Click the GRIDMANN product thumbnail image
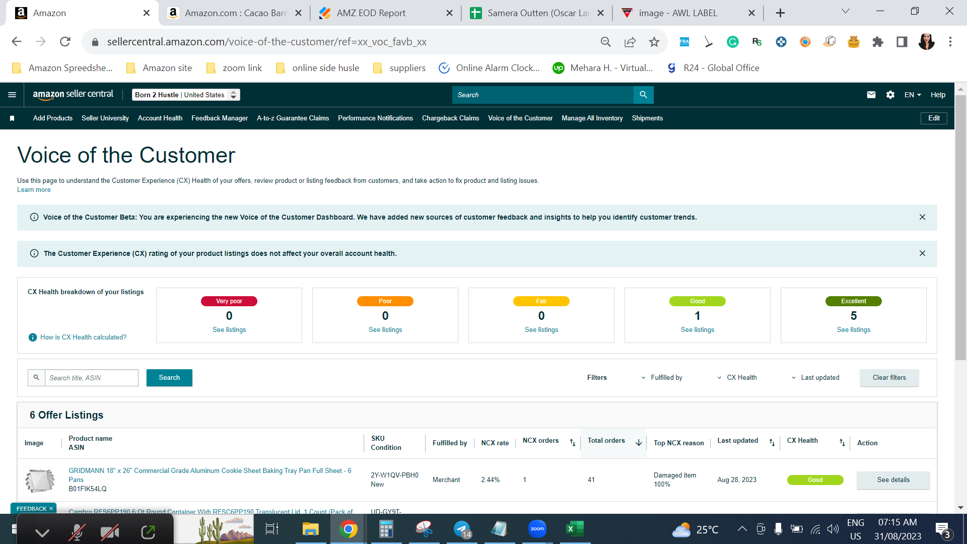Image resolution: width=967 pixels, height=544 pixels. 40,480
